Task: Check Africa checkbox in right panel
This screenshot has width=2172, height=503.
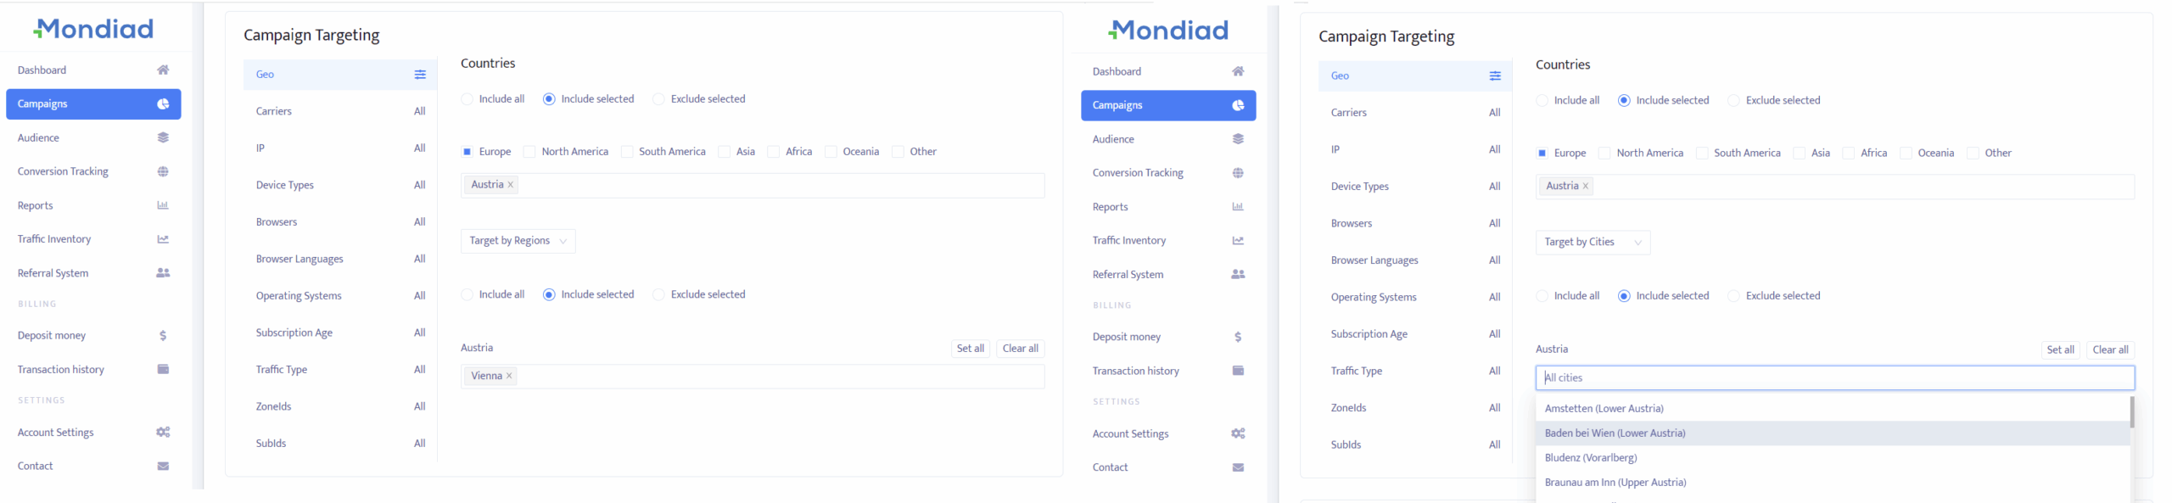Action: pyautogui.click(x=1848, y=154)
